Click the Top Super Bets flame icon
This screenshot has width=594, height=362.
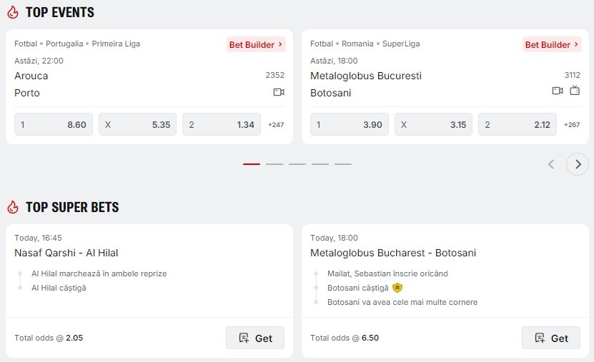click(x=12, y=208)
